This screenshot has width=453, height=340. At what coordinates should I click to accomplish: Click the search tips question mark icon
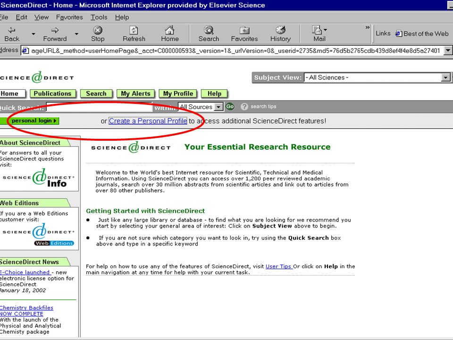pyautogui.click(x=244, y=107)
